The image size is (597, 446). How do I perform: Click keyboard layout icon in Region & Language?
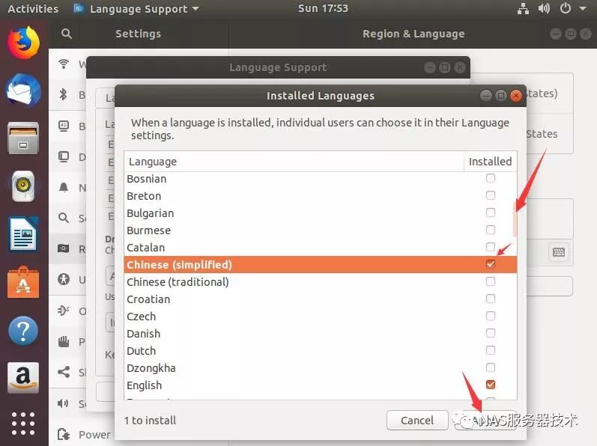coord(559,251)
